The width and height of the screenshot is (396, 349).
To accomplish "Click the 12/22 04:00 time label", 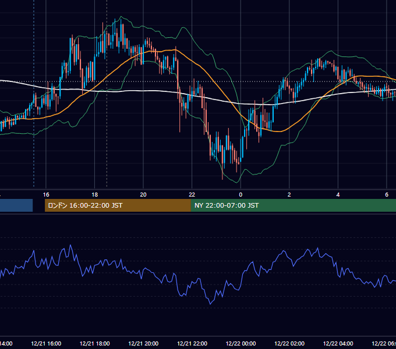I will (x=338, y=343).
